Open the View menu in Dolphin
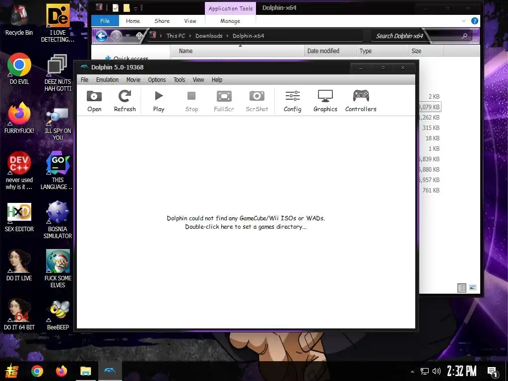Image resolution: width=508 pixels, height=381 pixels. point(198,80)
